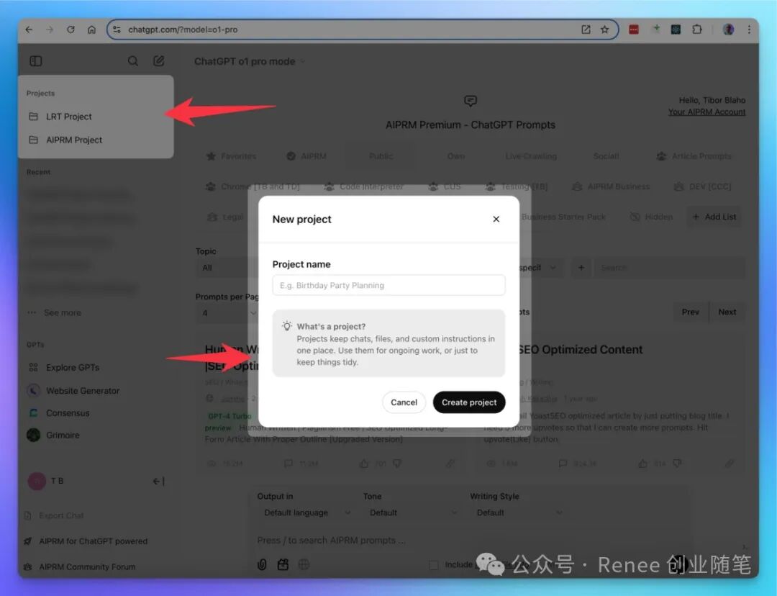Click the search chats magnifier icon
777x596 pixels.
(133, 61)
